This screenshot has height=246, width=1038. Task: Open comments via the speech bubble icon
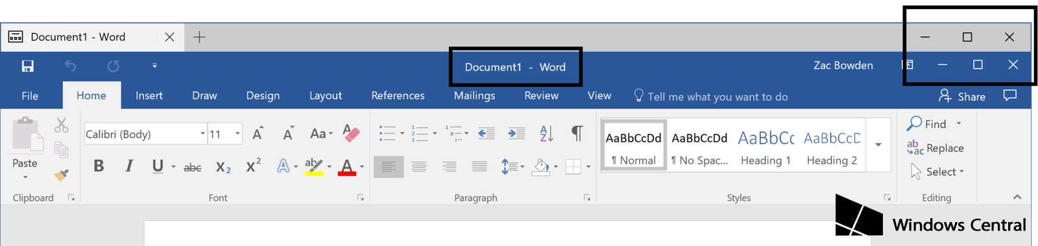pyautogui.click(x=1009, y=96)
